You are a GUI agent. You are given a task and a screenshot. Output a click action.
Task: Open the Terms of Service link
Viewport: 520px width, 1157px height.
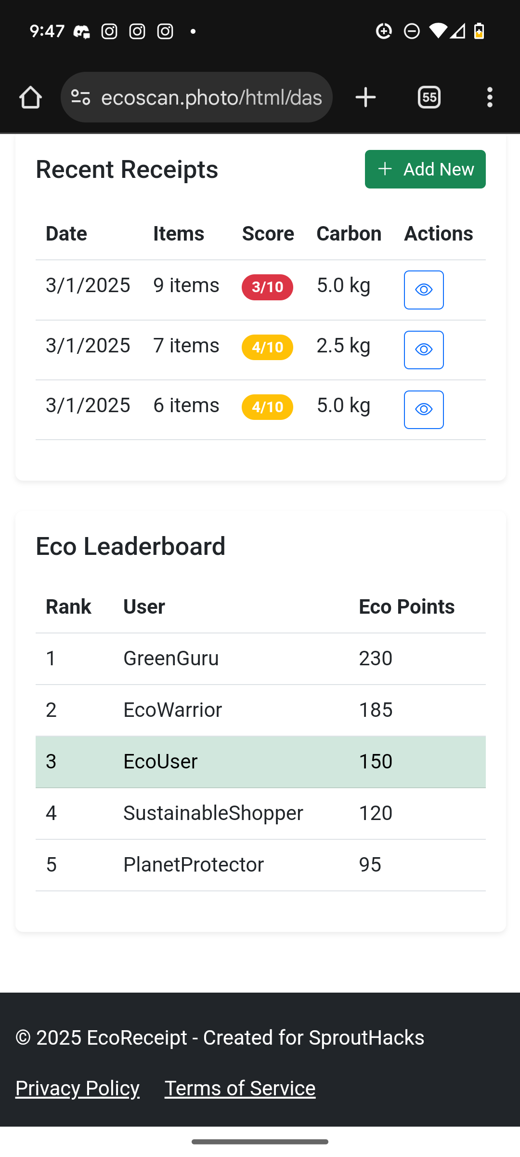click(x=240, y=1089)
